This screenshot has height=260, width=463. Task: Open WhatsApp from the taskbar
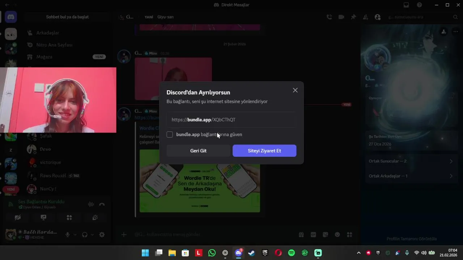tap(212, 253)
